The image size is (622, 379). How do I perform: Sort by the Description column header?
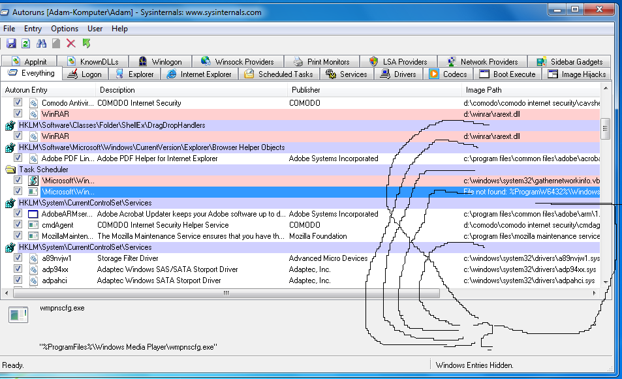tap(192, 90)
